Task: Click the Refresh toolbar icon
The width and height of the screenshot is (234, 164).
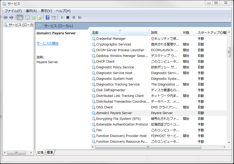Action: coord(34,17)
